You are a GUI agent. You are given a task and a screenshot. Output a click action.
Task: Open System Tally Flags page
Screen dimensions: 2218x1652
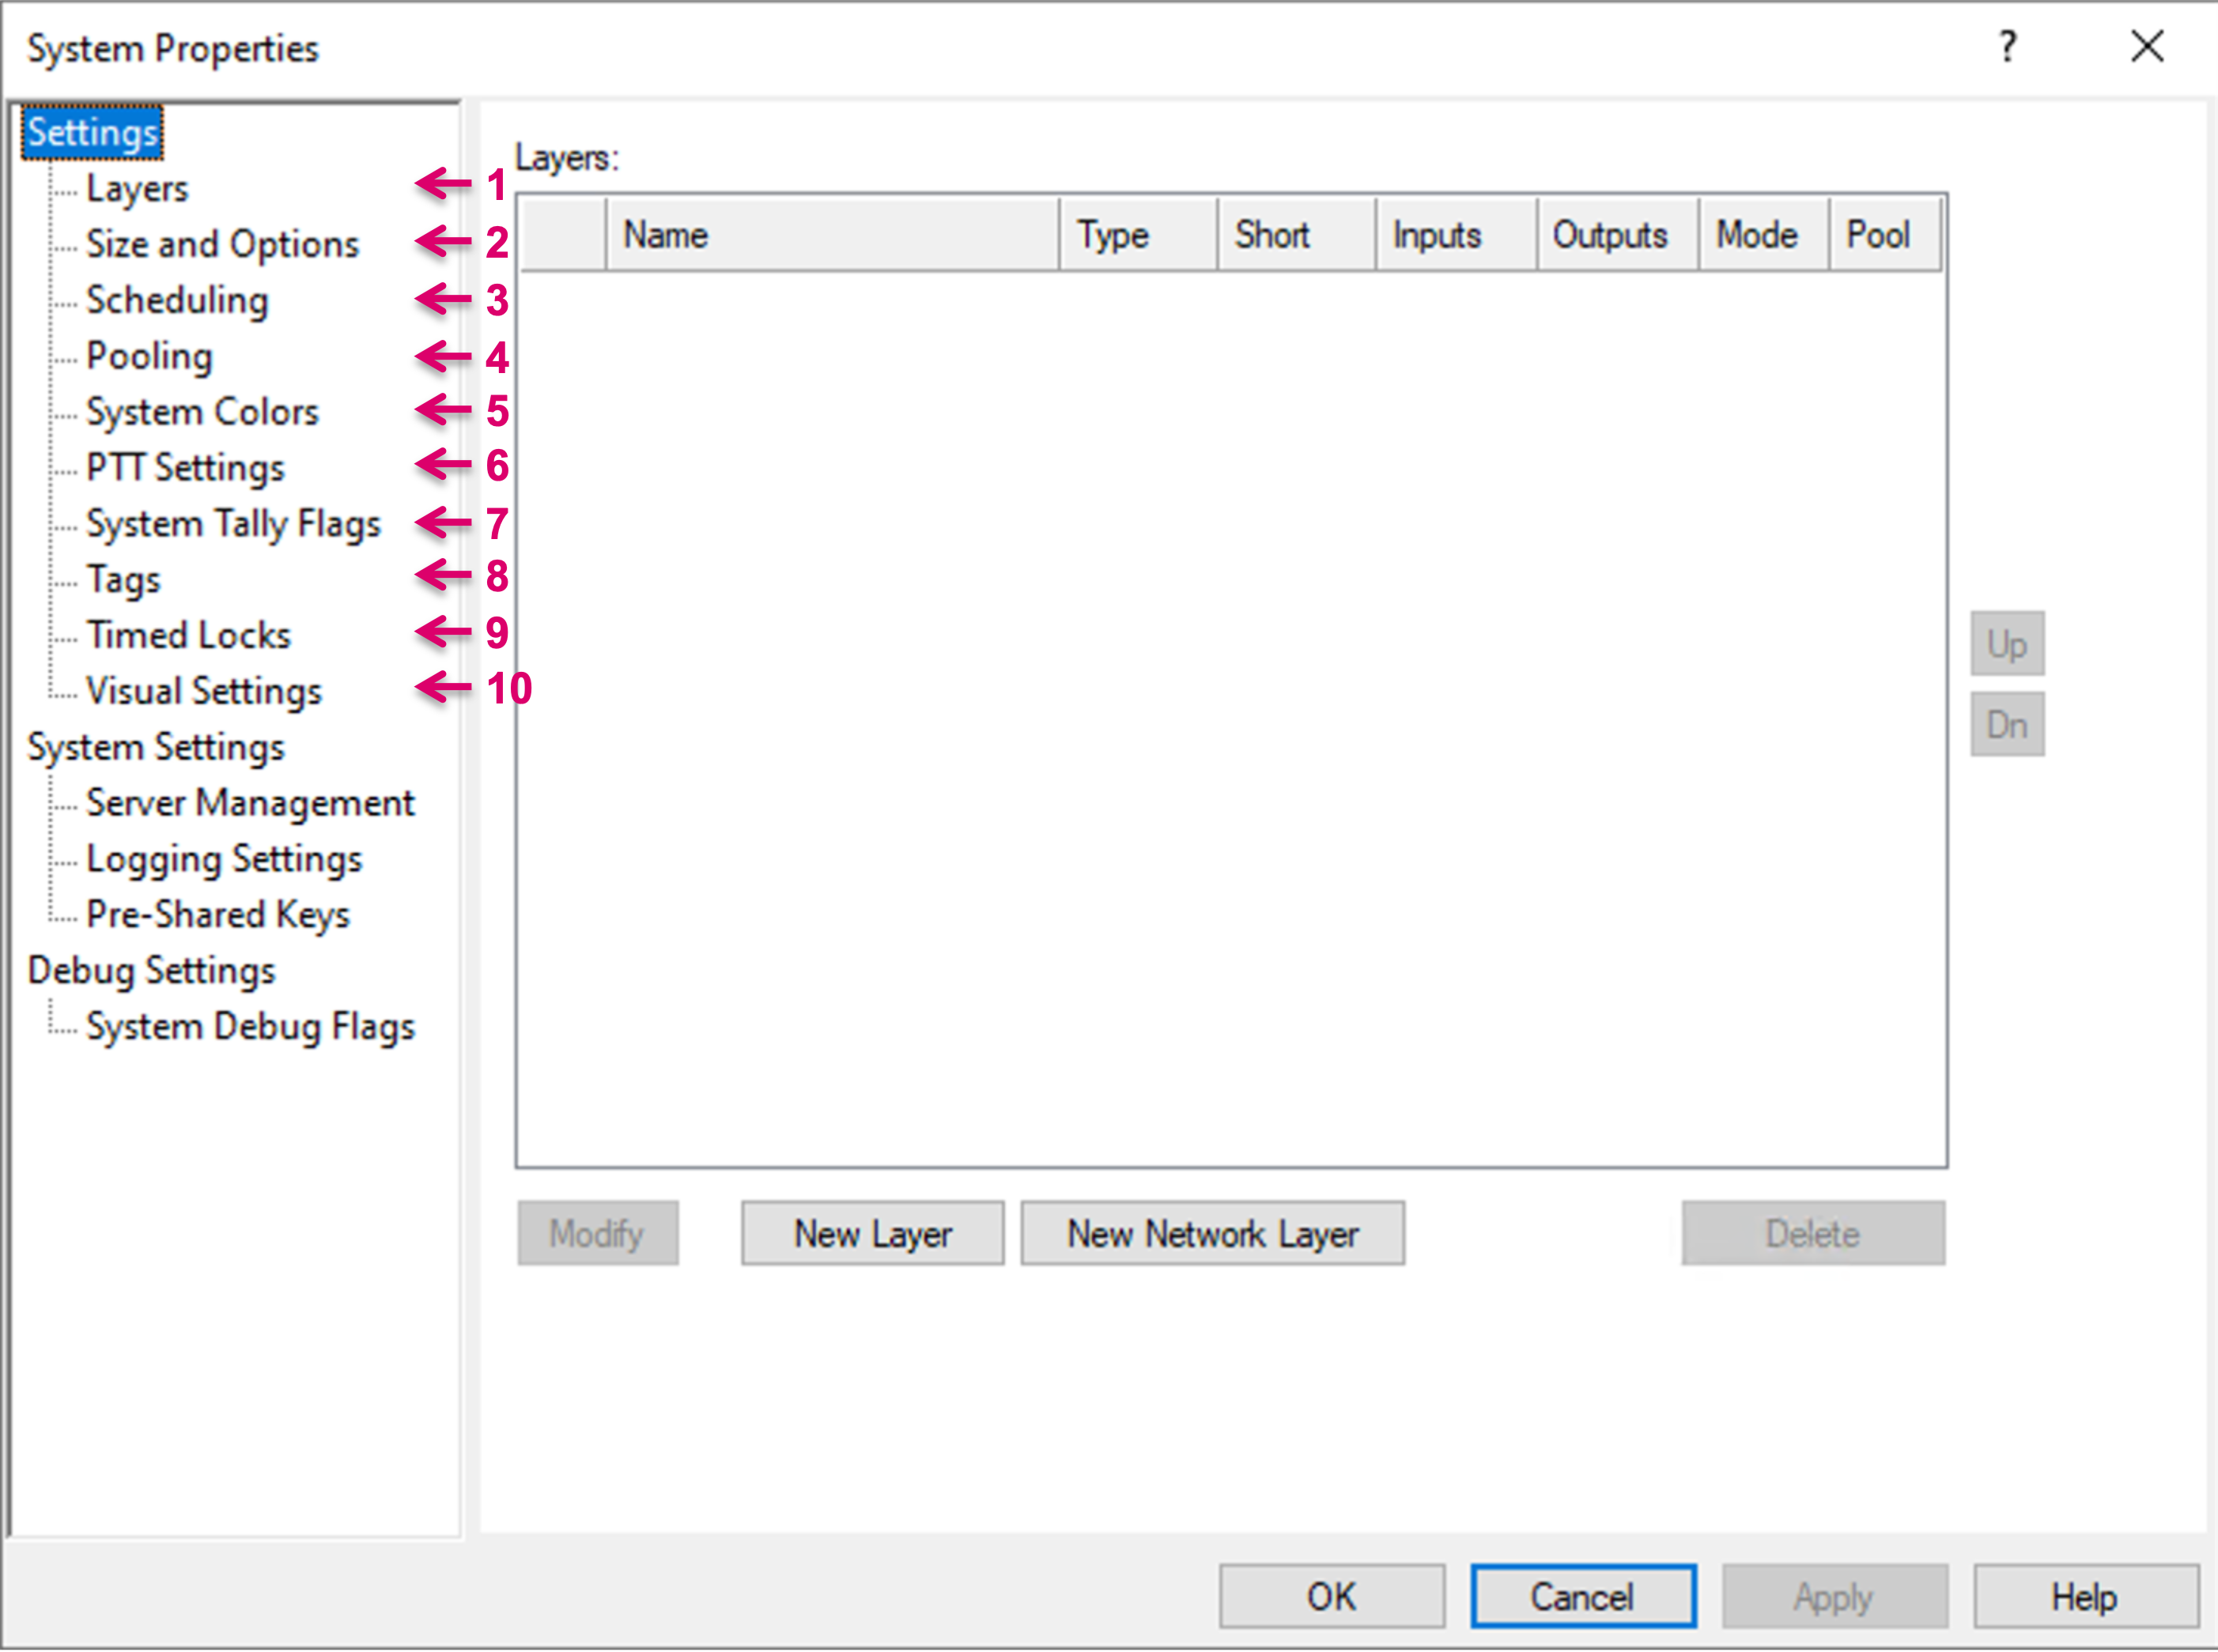[x=233, y=524]
